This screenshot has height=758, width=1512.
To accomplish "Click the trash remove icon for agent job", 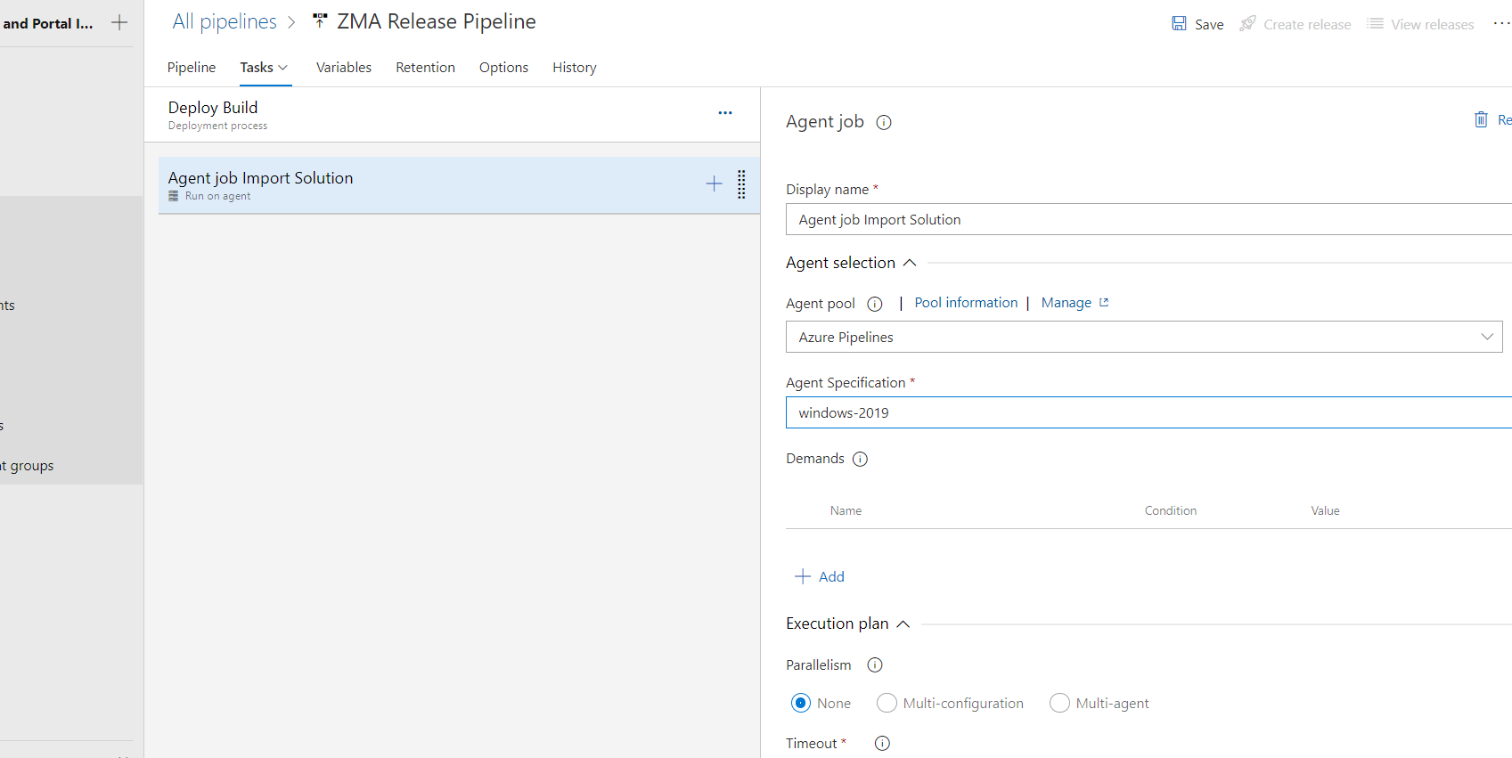I will point(1481,120).
